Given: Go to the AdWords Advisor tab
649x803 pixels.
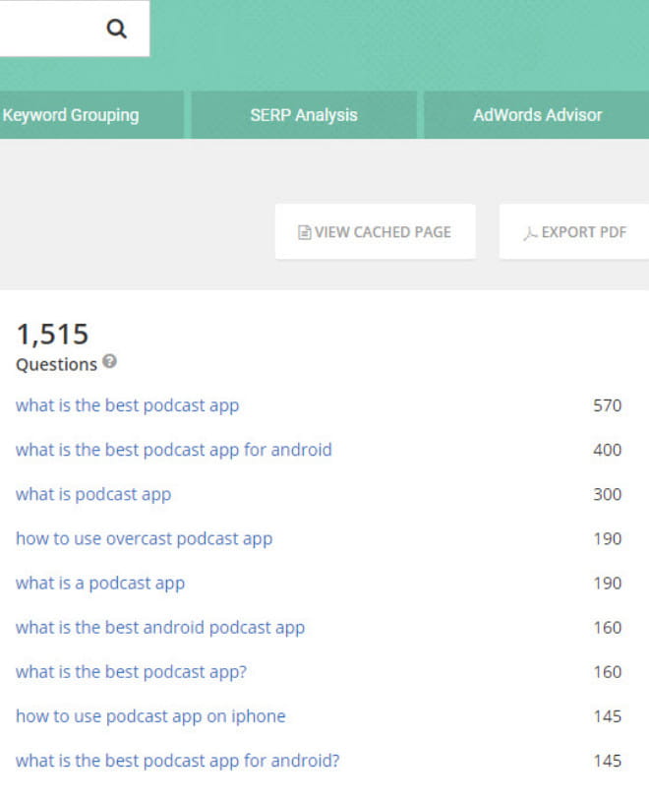Looking at the screenshot, I should click(537, 115).
